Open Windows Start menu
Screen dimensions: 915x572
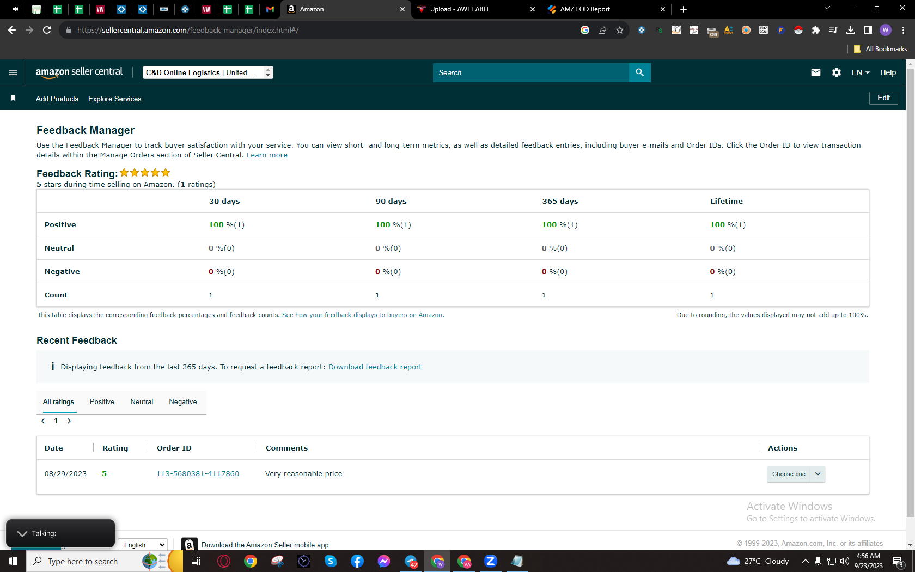pos(13,561)
